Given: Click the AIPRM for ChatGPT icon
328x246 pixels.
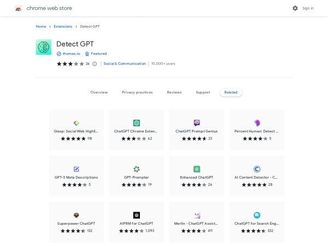Looking at the screenshot, I should [x=136, y=215].
